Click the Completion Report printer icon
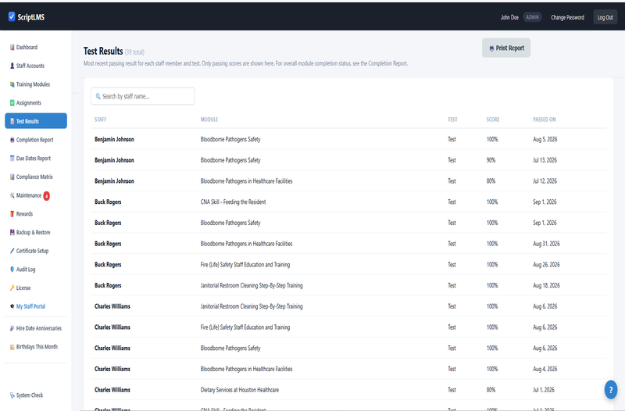The height and width of the screenshot is (411, 625). click(12, 140)
